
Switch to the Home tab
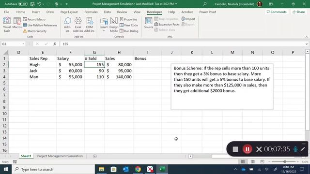[x=20, y=12]
